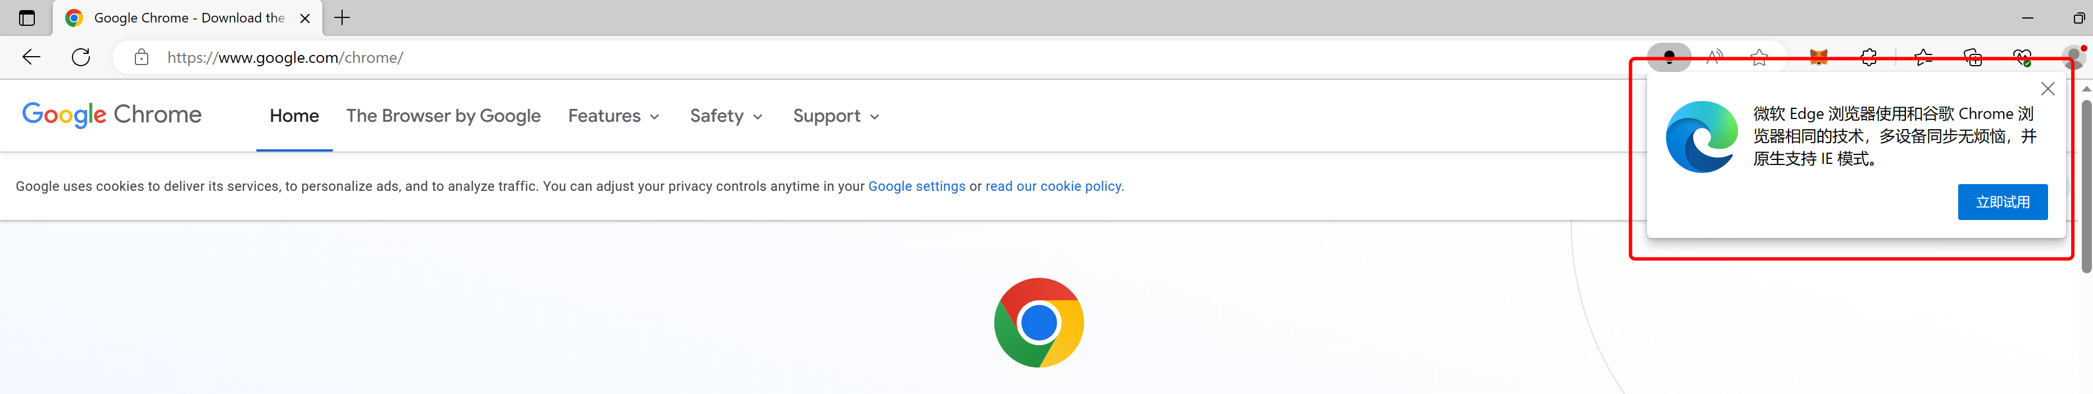Viewport: 2093px width, 394px height.
Task: Click the blue 立即试用 button
Action: pos(2002,201)
